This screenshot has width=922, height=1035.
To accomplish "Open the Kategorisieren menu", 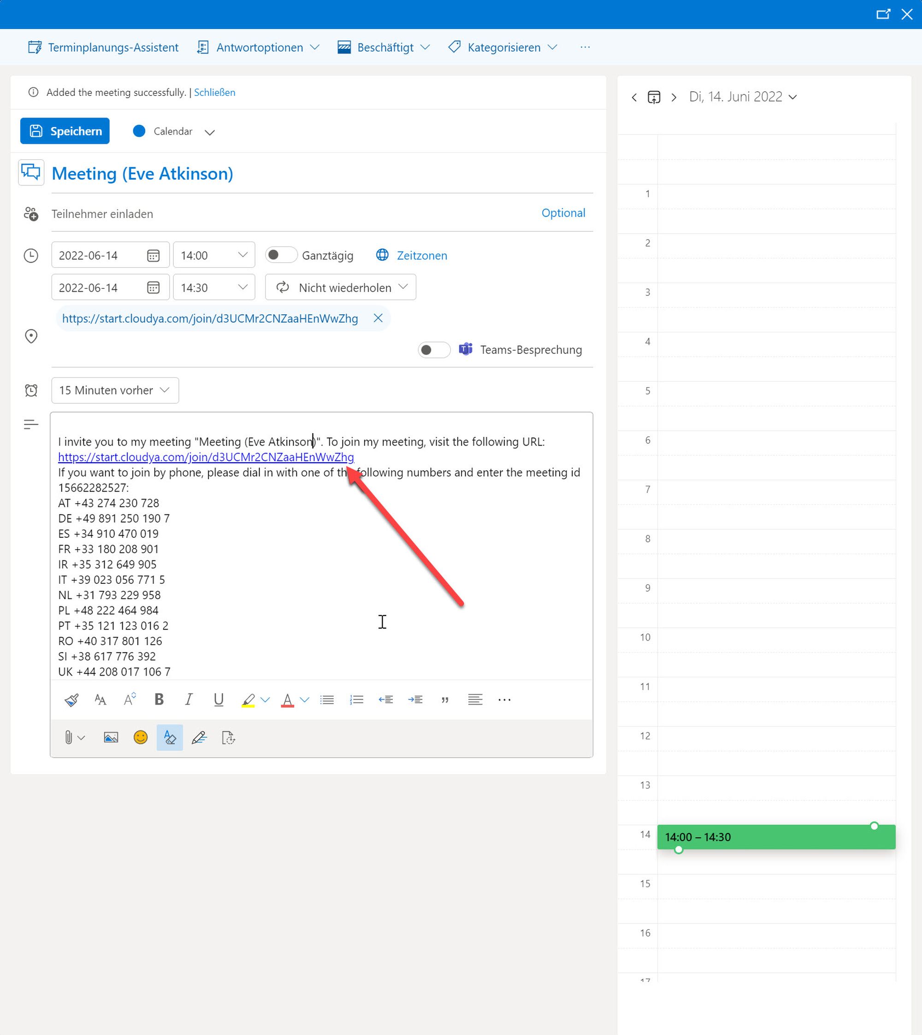I will click(x=503, y=47).
